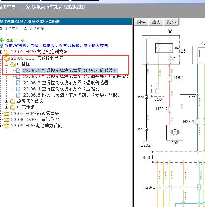This screenshot has width=205, height=207.
Task: Select 23.09 EPS-电动助力转向 tree item
Action: (x=36, y=126)
